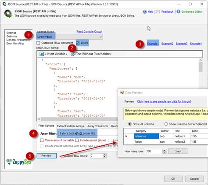Click the horizontal scrollbar left arrow
The image size is (208, 185).
39,119
